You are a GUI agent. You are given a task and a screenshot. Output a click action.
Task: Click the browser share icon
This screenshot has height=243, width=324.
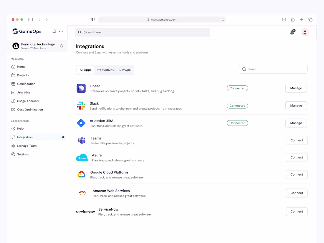[x=293, y=19]
